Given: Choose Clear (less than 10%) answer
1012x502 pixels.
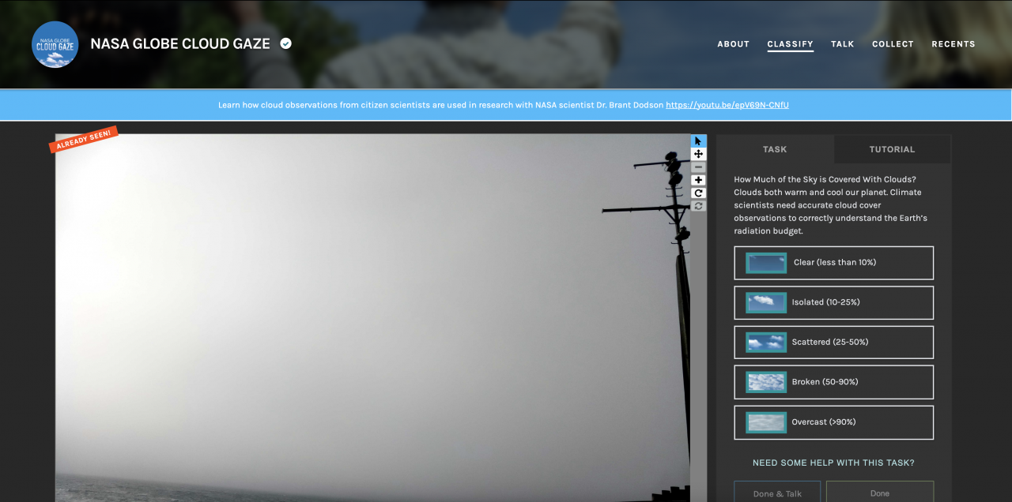Looking at the screenshot, I should [834, 263].
